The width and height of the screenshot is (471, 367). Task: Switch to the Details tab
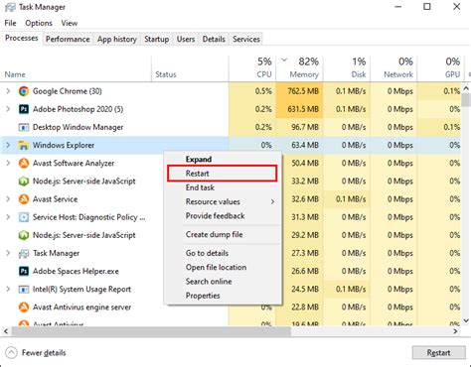click(214, 39)
